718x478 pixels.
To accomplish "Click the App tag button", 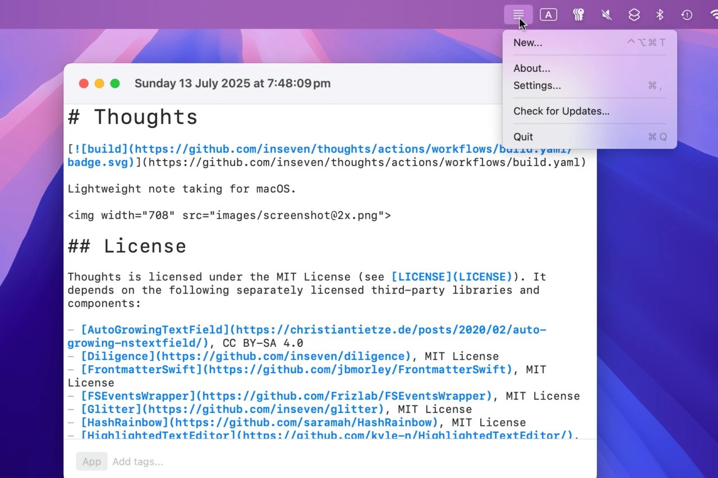I will coord(91,462).
